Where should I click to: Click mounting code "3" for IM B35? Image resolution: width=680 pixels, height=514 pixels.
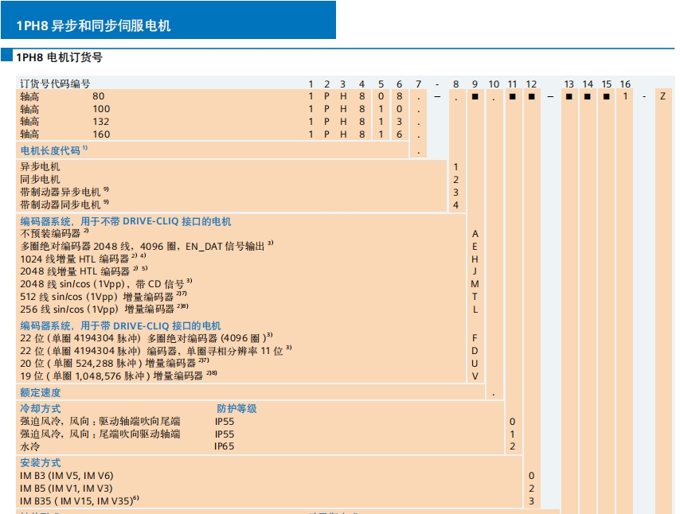click(x=531, y=501)
